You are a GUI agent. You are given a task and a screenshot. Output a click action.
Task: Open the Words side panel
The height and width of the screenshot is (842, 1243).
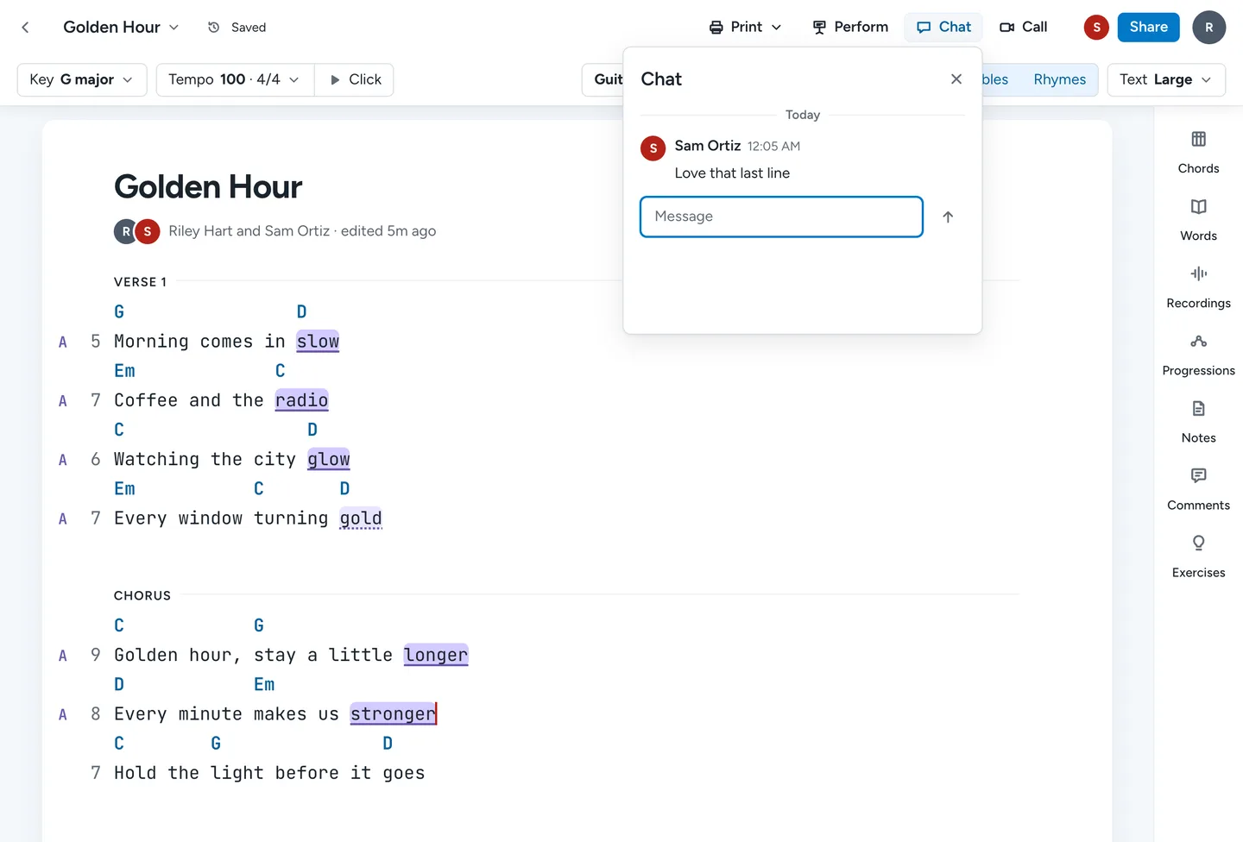[1198, 219]
